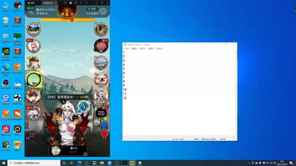Select player 8 avatar
296x166 pixels.
(x=101, y=46)
